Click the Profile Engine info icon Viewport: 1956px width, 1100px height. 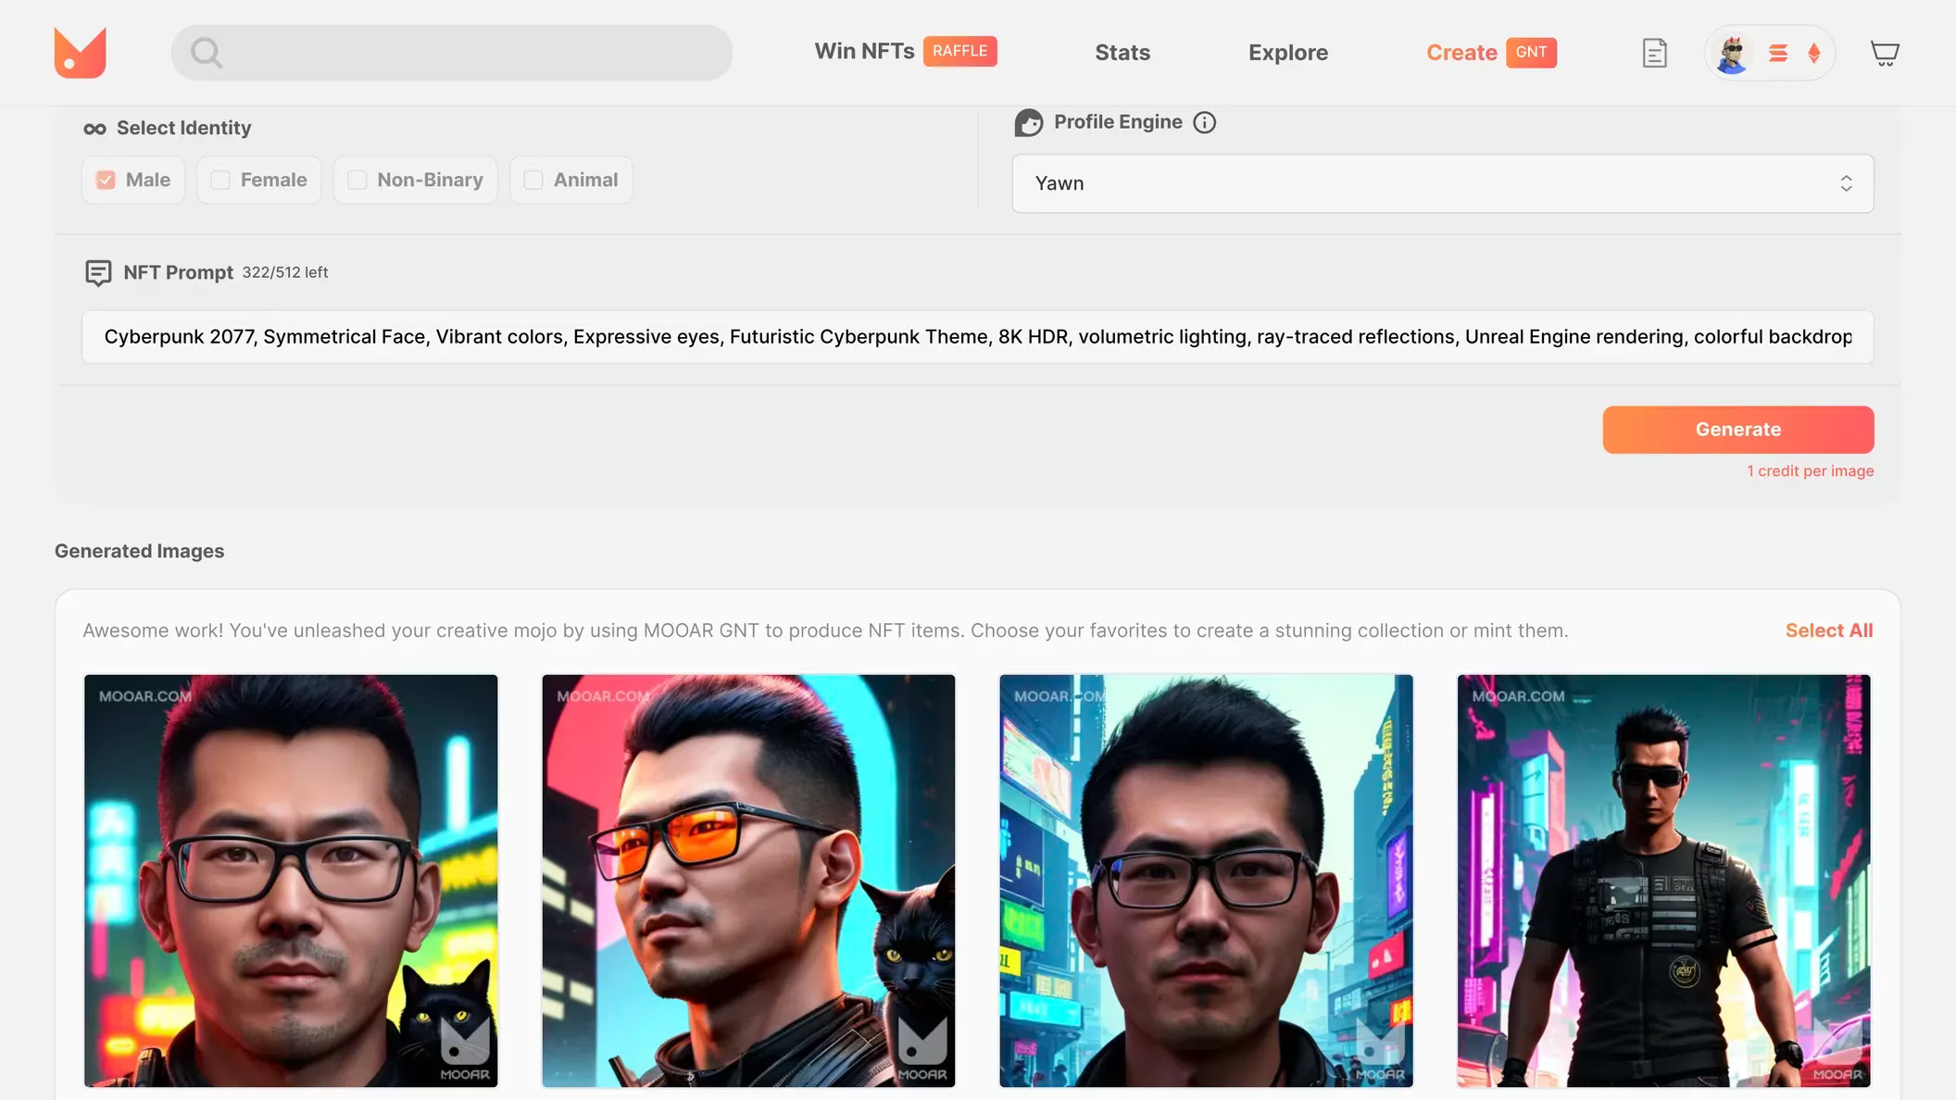[x=1204, y=122]
